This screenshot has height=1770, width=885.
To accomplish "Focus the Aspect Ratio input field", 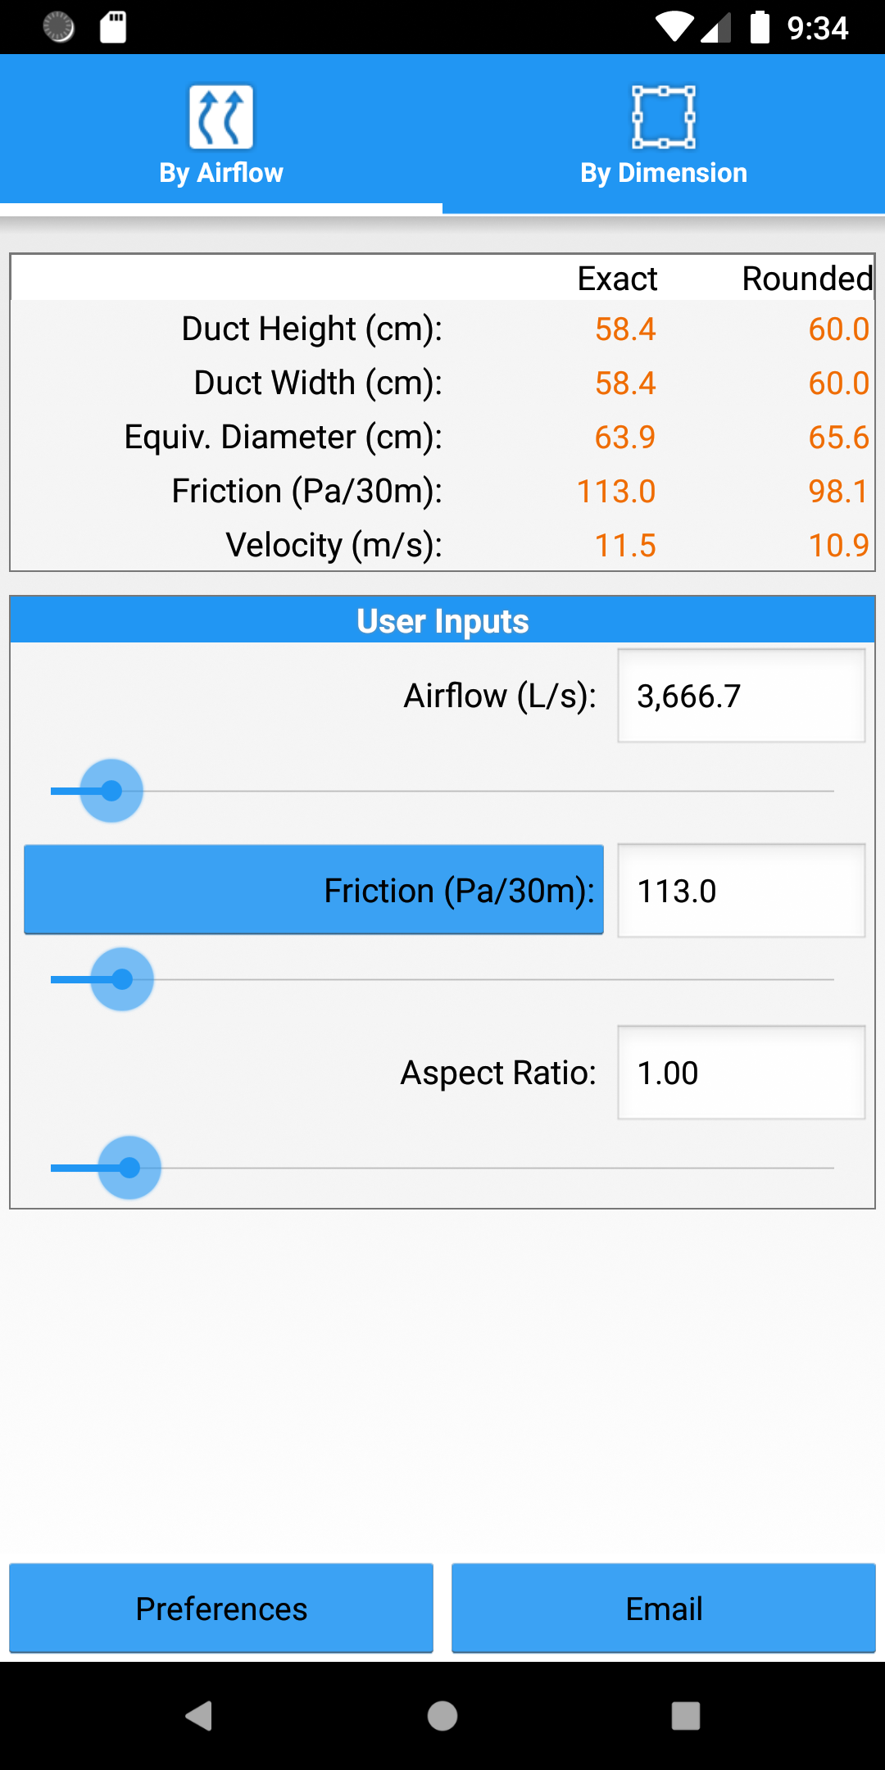I will click(741, 1073).
